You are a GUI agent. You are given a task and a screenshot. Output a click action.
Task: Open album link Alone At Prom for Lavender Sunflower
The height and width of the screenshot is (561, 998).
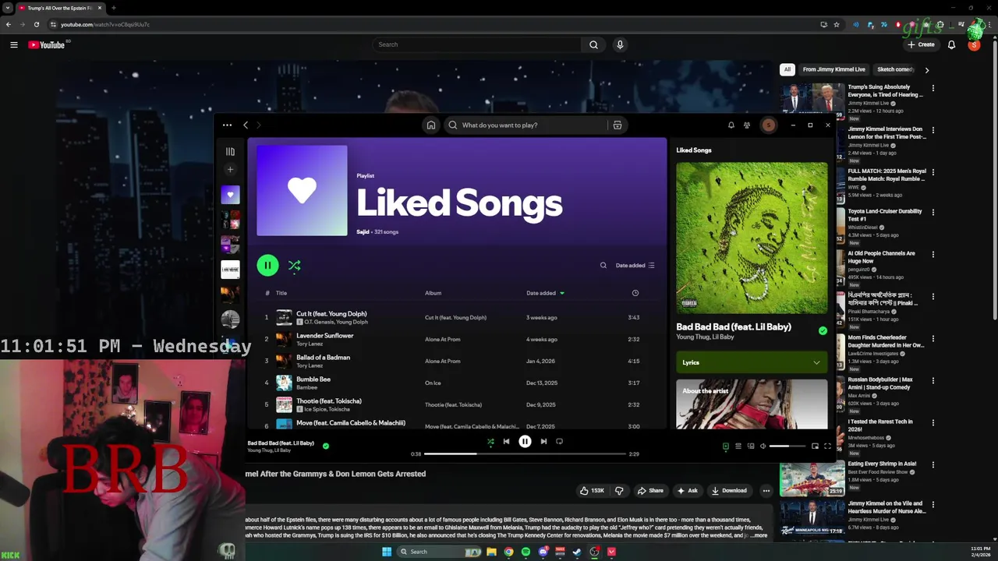point(442,339)
